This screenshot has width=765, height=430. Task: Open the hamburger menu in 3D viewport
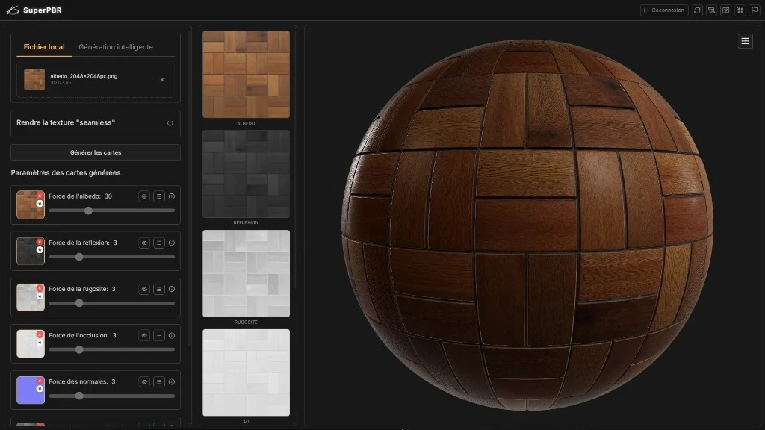tap(745, 41)
